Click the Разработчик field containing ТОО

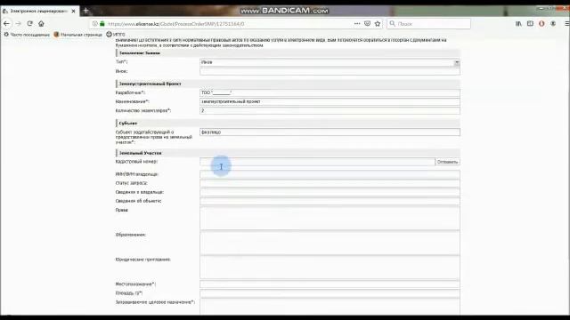coord(330,92)
